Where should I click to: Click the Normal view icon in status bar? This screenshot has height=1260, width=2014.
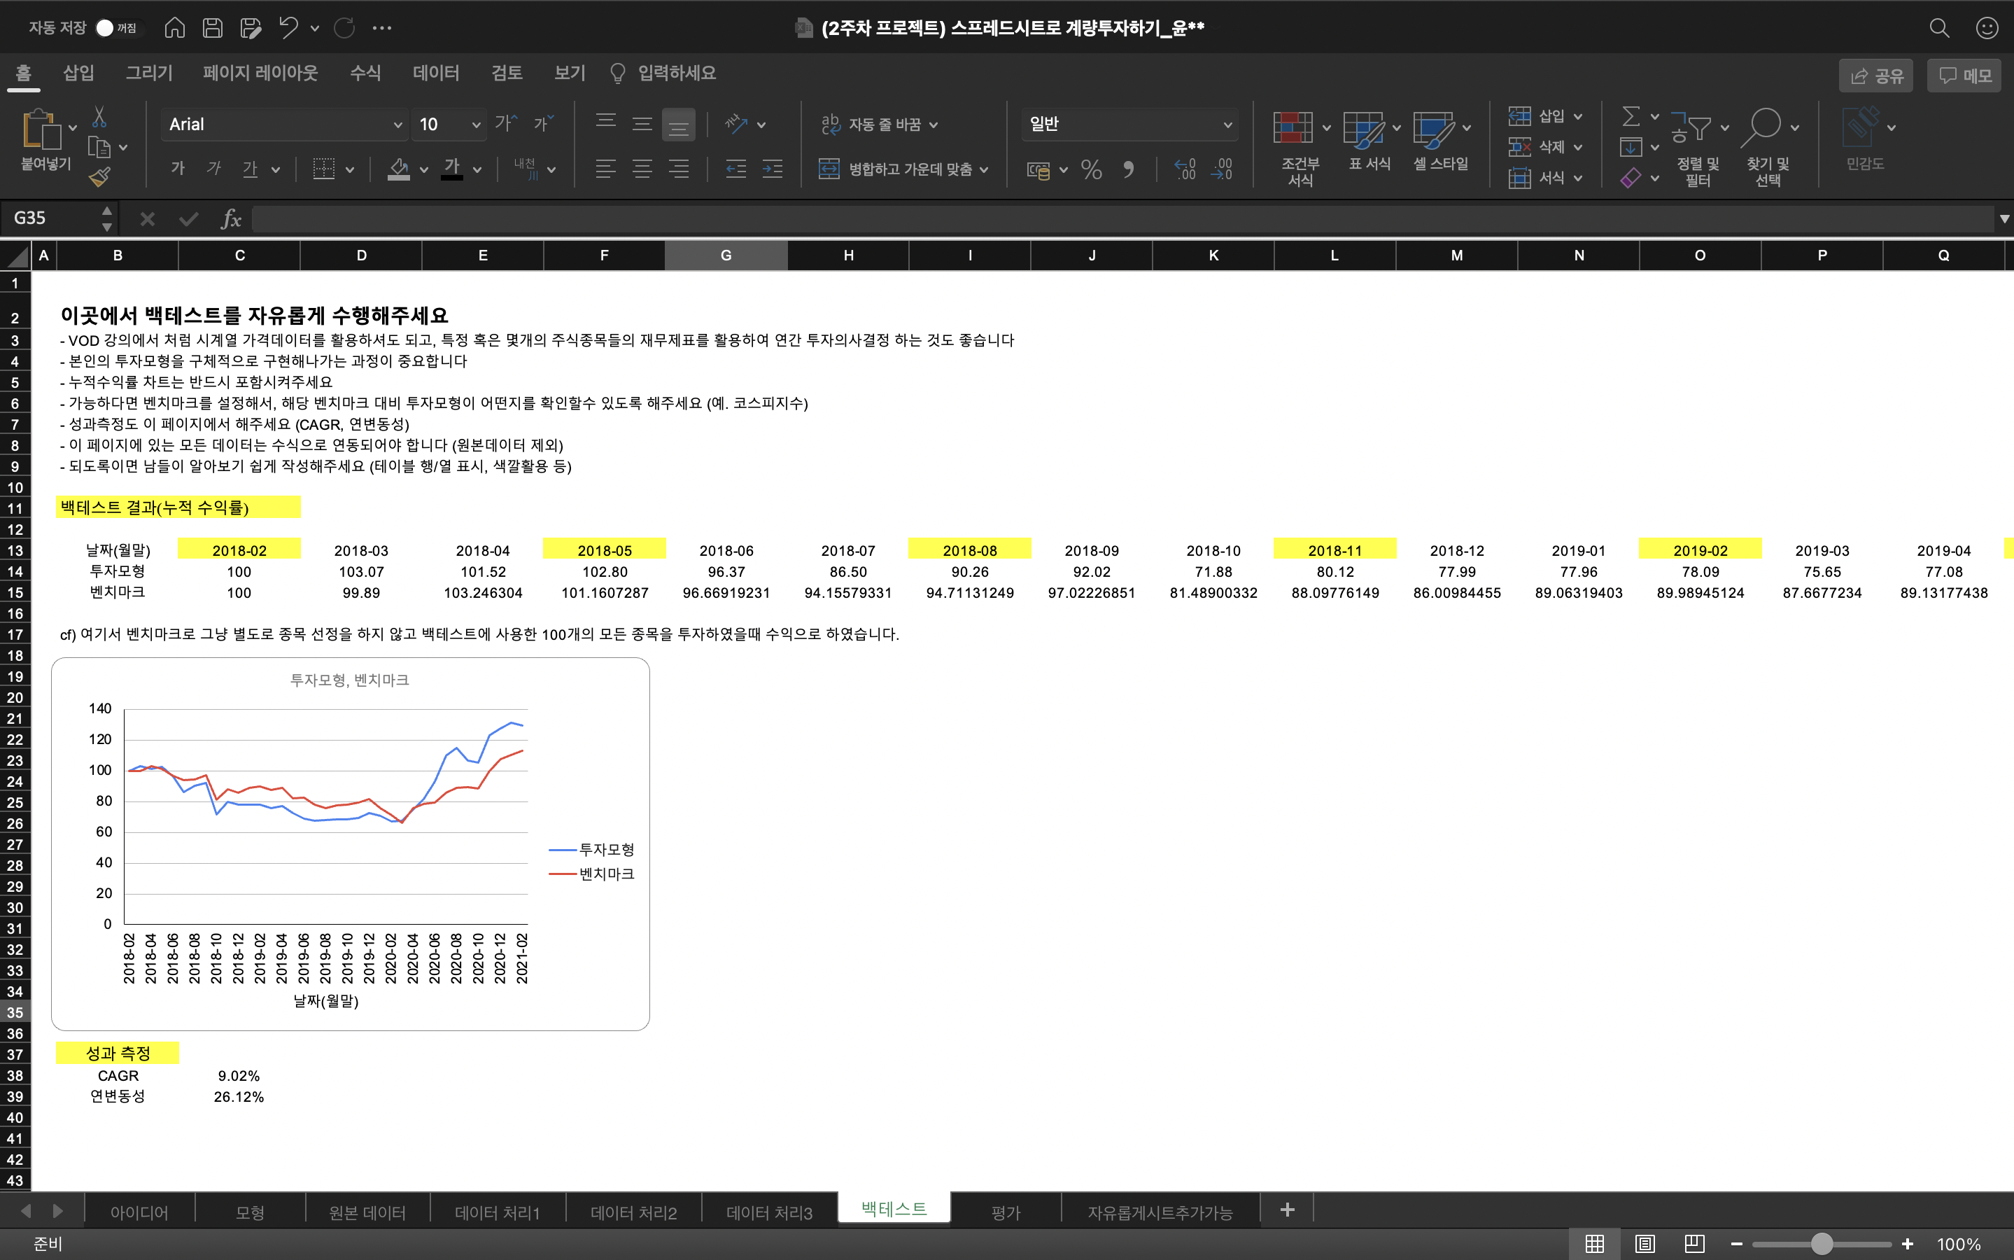(1594, 1243)
